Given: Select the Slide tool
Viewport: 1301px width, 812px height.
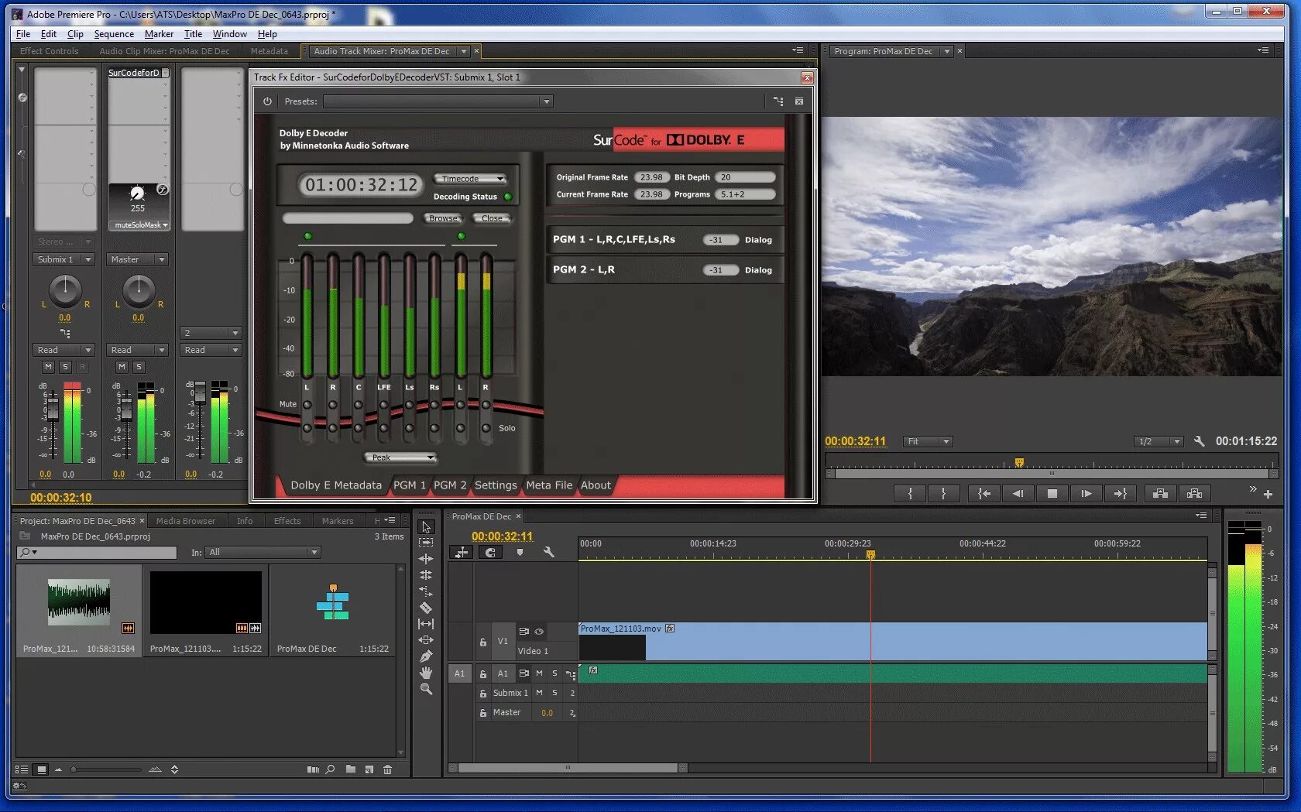Looking at the screenshot, I should coord(426,640).
